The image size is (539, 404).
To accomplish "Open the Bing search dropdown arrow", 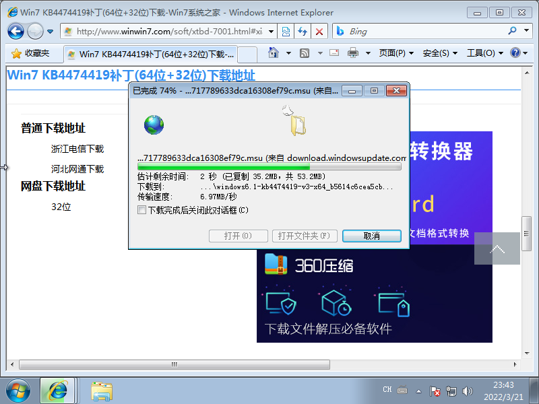I will tap(526, 32).
